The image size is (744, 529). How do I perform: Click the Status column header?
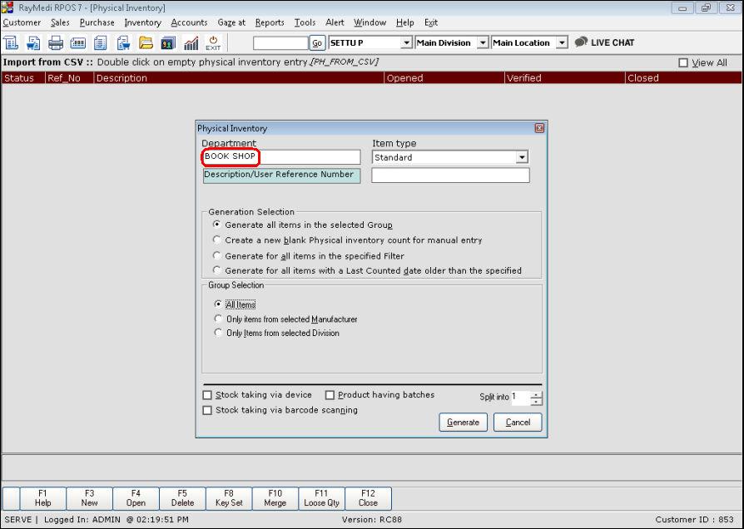tap(23, 78)
